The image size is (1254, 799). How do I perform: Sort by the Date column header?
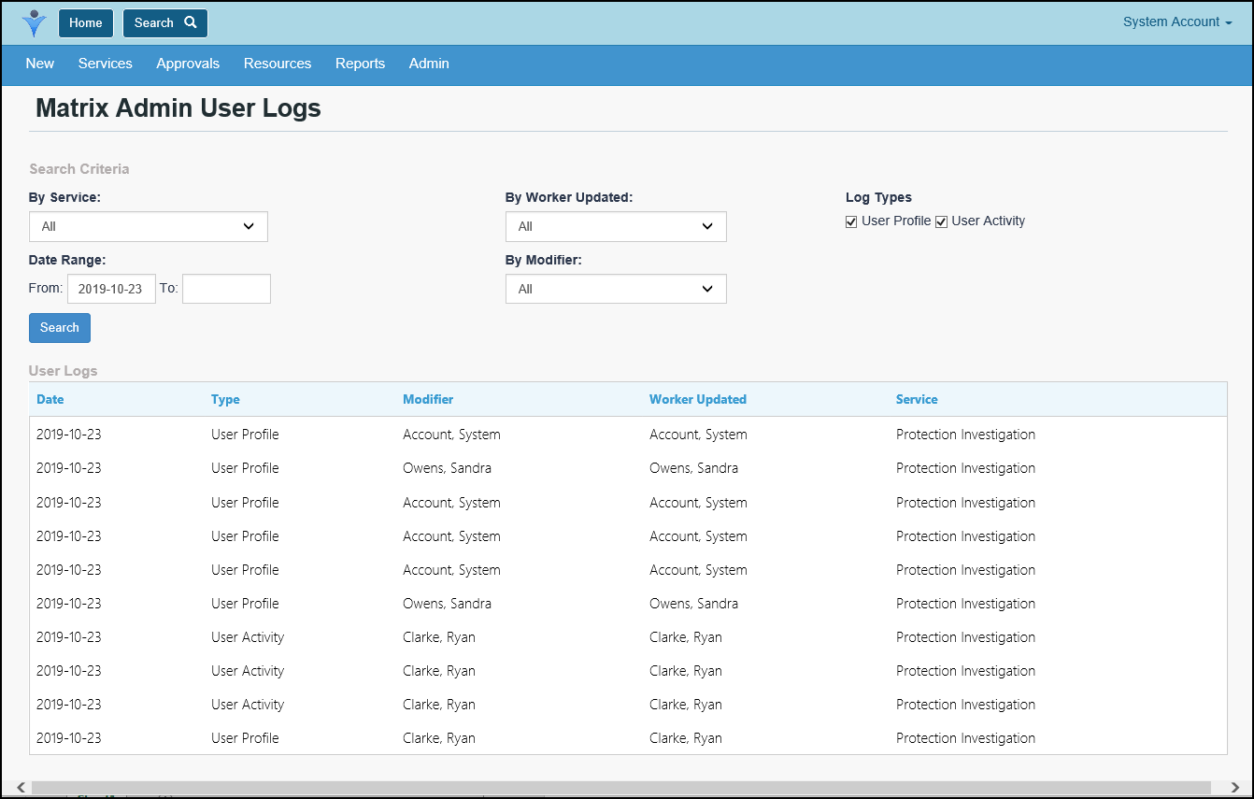[50, 399]
